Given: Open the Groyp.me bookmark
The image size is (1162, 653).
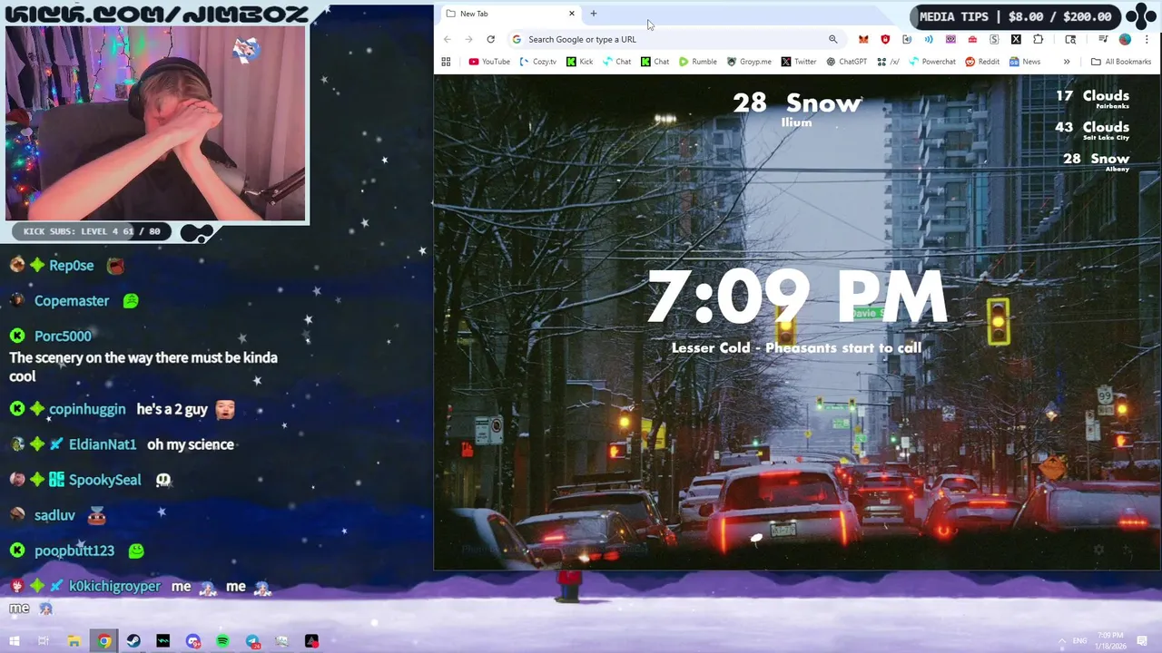Looking at the screenshot, I should point(749,62).
